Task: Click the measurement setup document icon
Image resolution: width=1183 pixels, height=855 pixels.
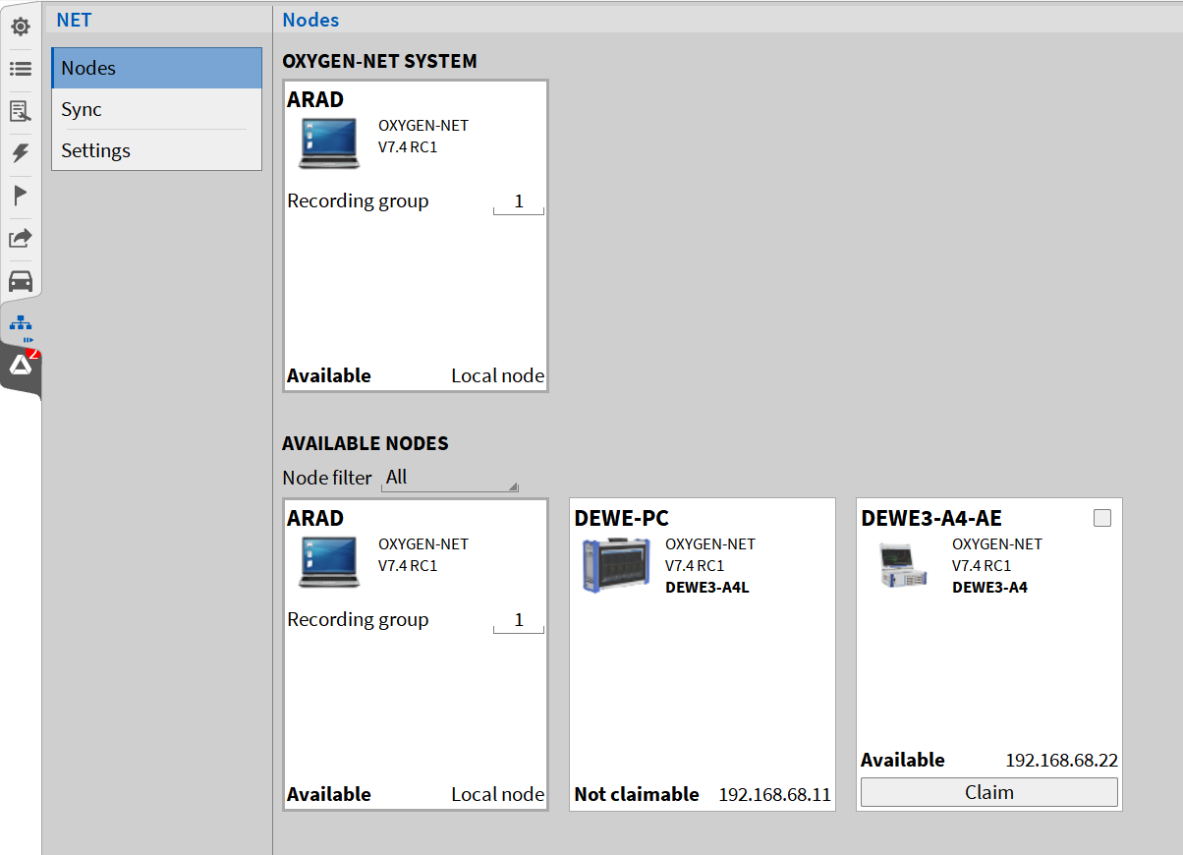Action: (x=21, y=111)
